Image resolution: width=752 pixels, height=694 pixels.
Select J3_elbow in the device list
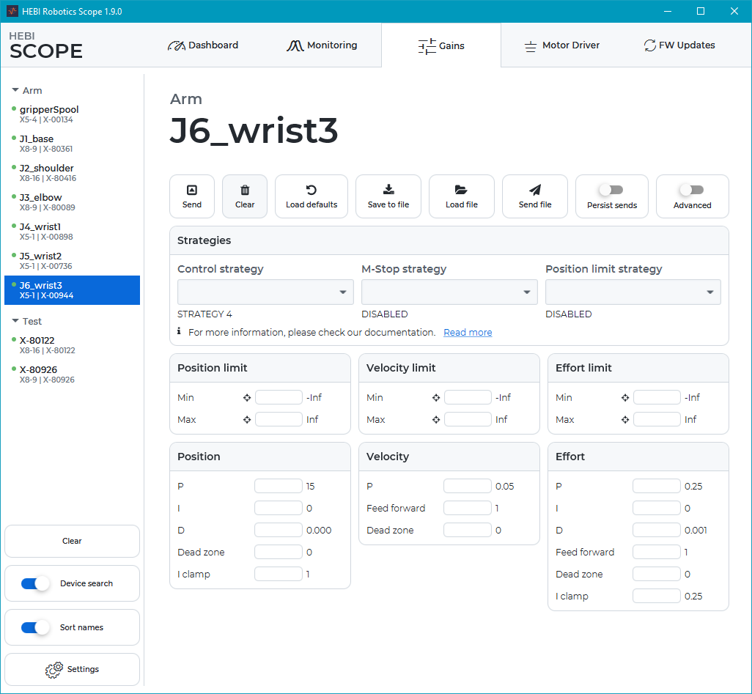point(41,198)
